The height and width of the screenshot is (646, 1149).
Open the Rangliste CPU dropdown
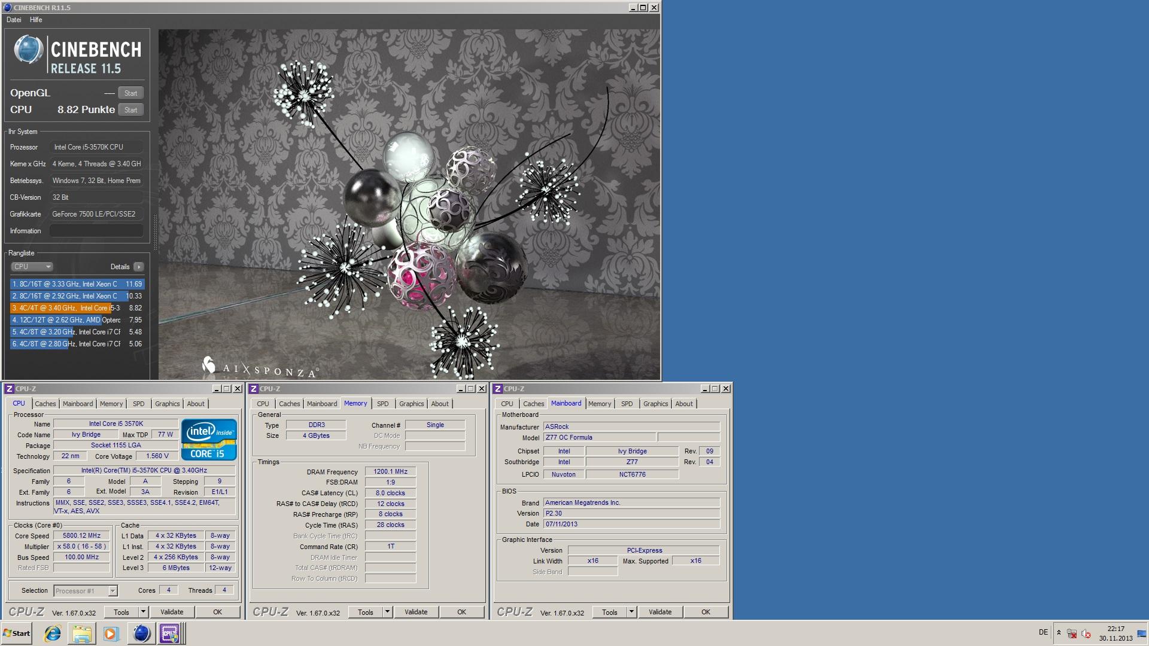[x=32, y=267]
